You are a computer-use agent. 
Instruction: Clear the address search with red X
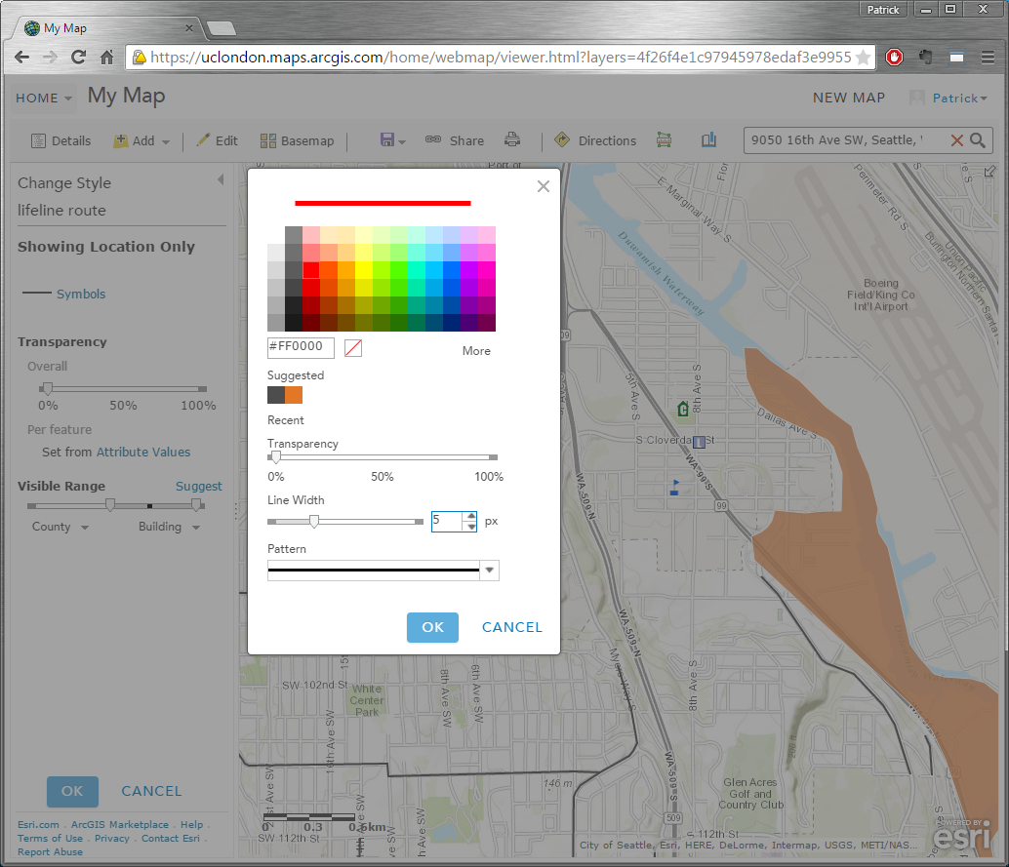tap(956, 140)
